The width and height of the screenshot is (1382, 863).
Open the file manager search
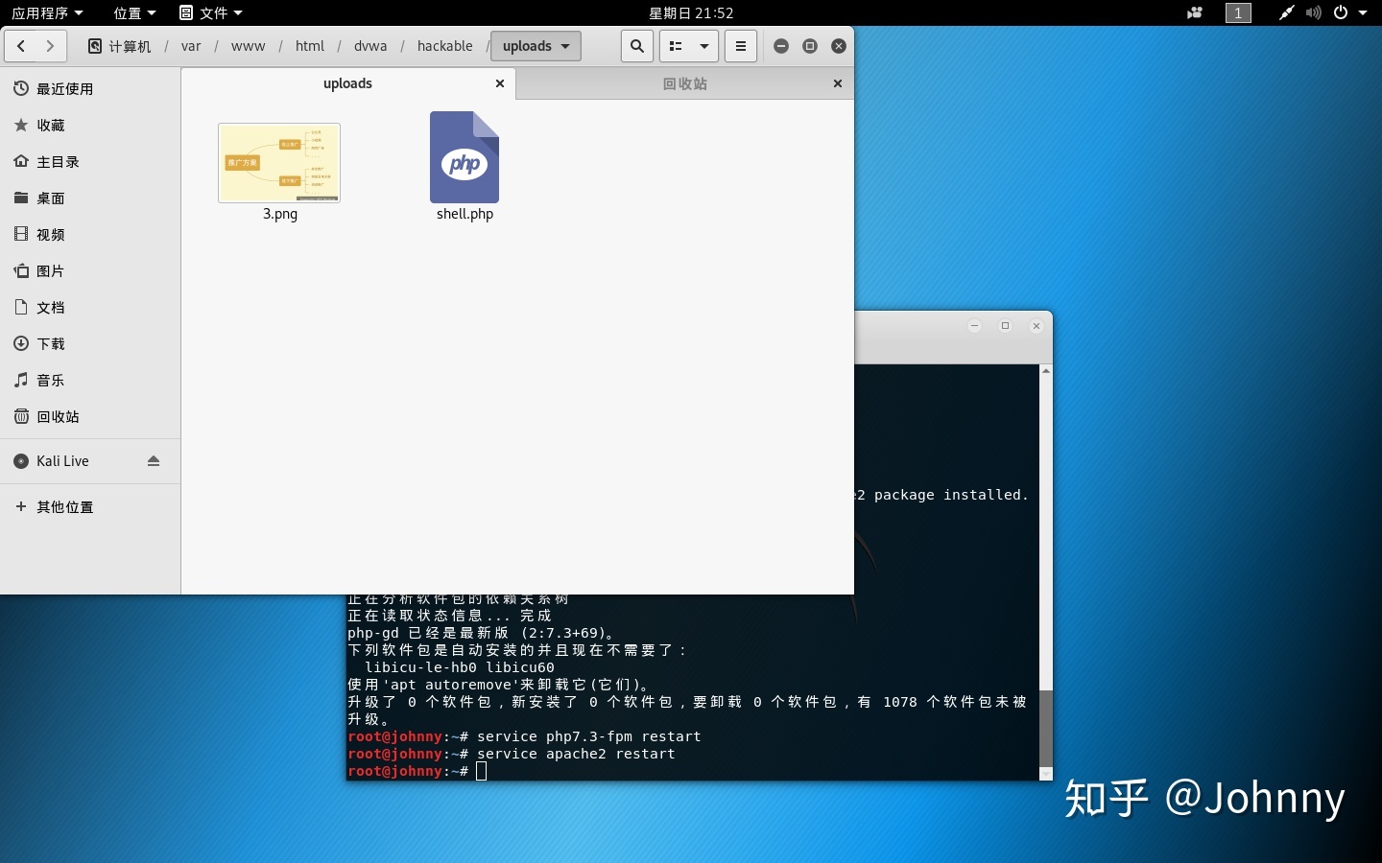[x=637, y=46]
